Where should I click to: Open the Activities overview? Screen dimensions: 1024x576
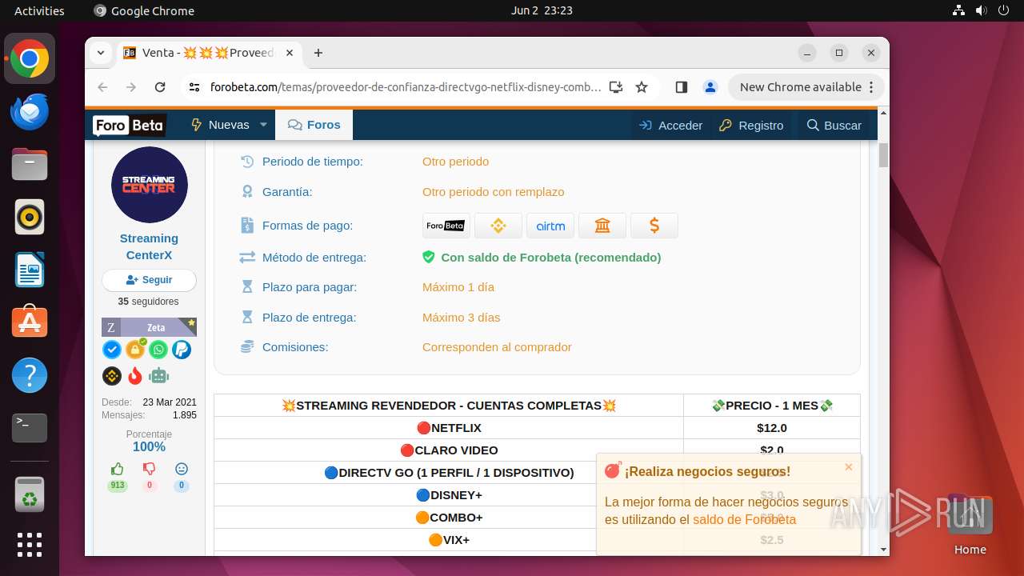click(39, 10)
